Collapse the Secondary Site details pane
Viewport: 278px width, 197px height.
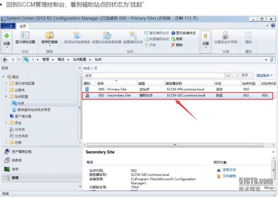[273, 152]
